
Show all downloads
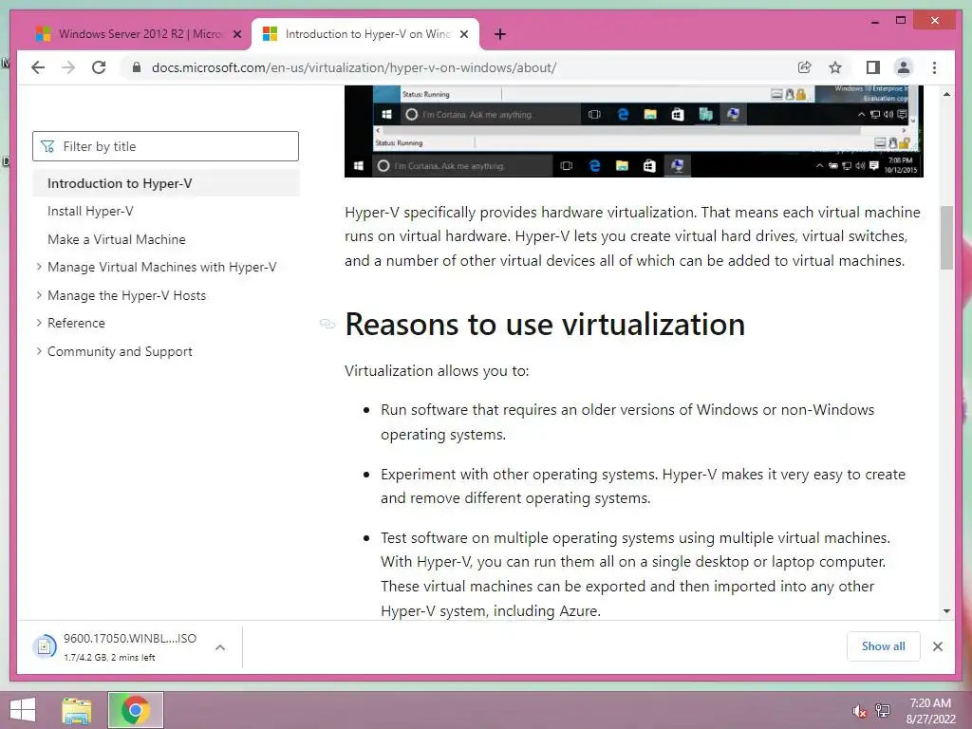click(884, 646)
